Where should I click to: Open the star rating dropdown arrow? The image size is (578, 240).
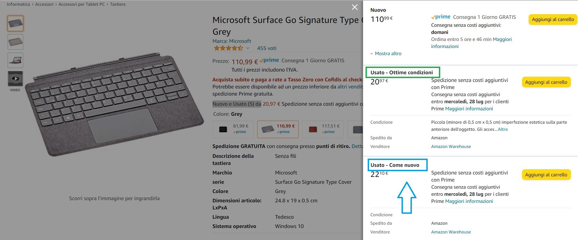[x=248, y=48]
